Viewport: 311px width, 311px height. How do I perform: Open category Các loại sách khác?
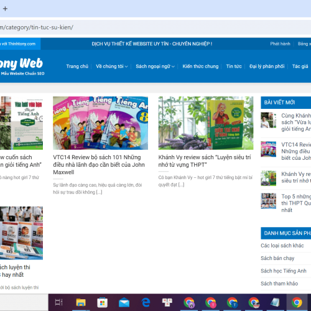(282, 246)
